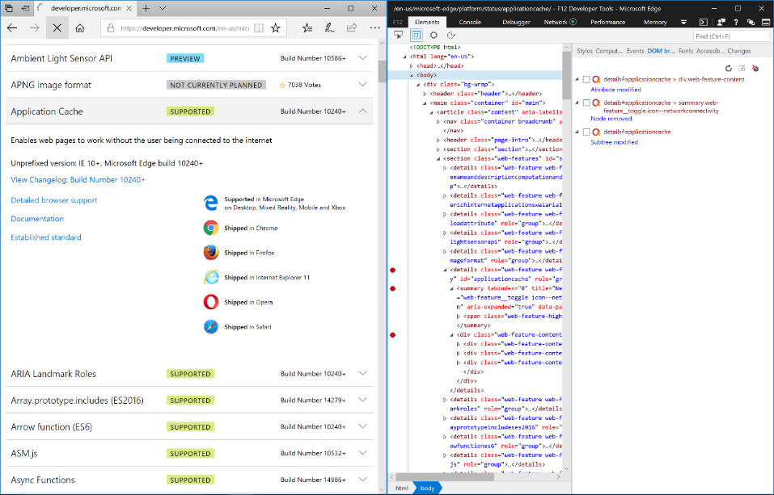Viewport: 774px width, 495px height.
Task: Check the details#applicationcache Subtree modified breakpoint
Action: point(587,132)
